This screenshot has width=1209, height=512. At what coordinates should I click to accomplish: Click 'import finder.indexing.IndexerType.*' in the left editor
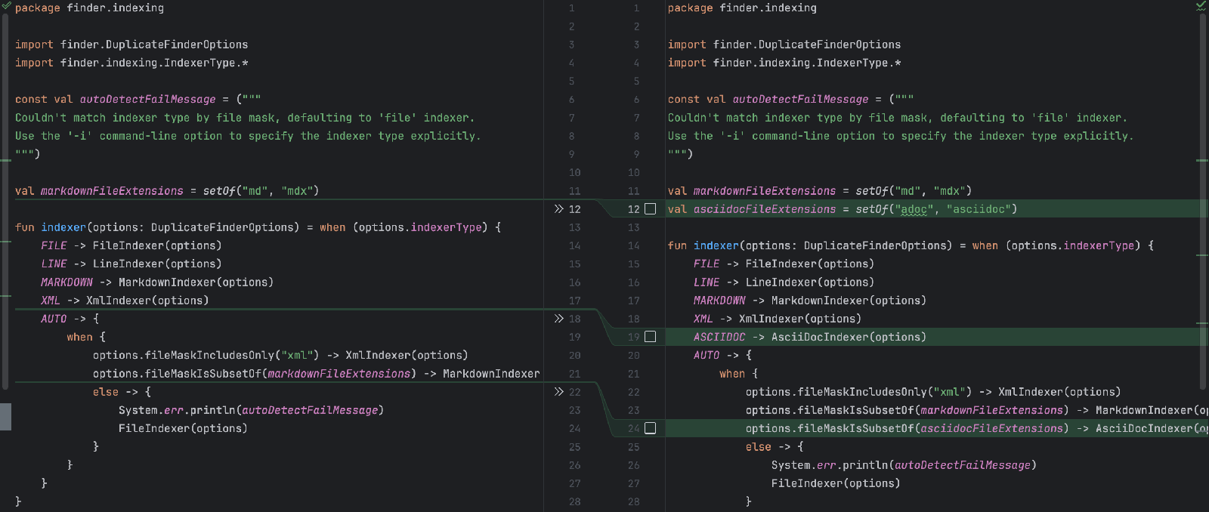[x=131, y=63]
